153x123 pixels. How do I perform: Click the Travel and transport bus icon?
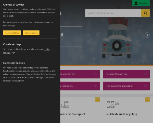[x=67, y=105]
